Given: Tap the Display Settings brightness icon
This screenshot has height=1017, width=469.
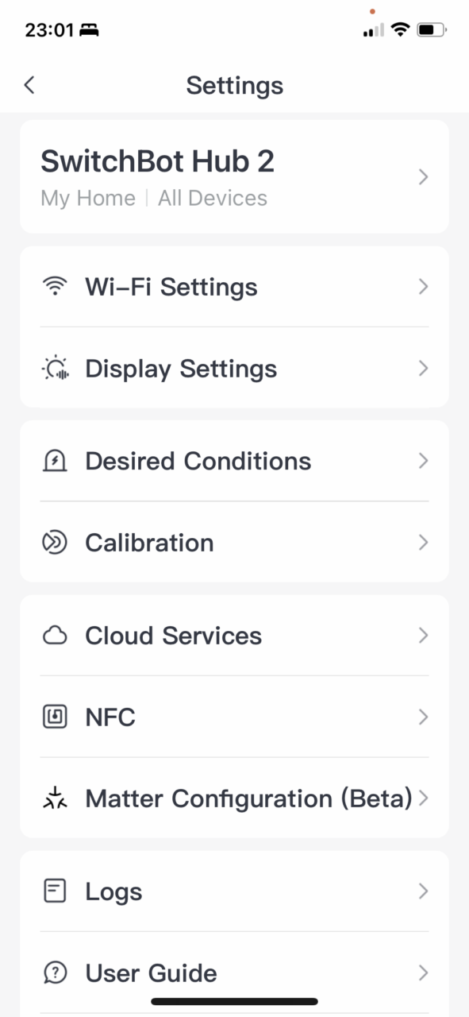Looking at the screenshot, I should click(54, 369).
